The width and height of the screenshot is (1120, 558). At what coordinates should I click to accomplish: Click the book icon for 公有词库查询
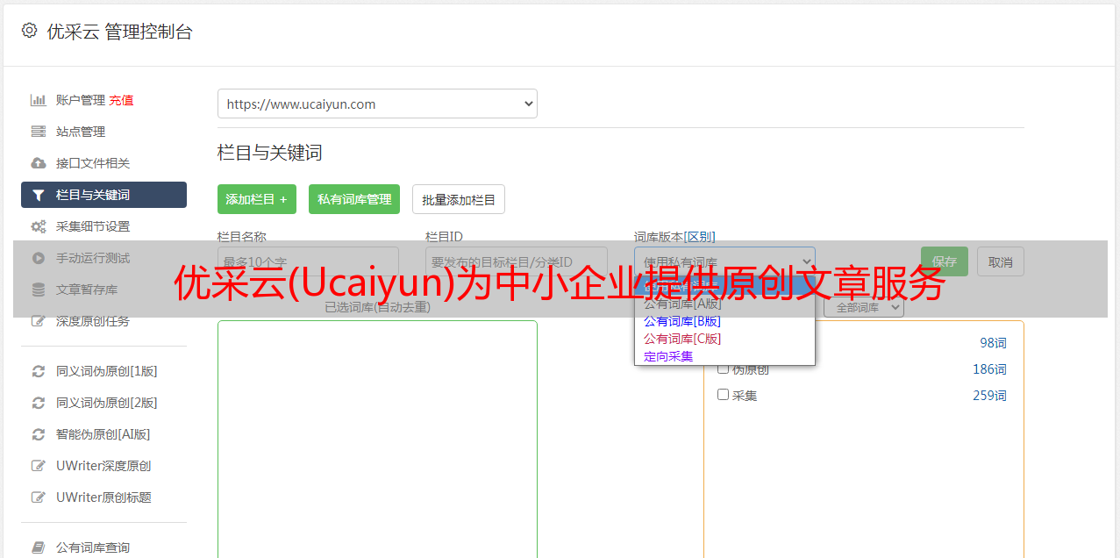[x=39, y=547]
